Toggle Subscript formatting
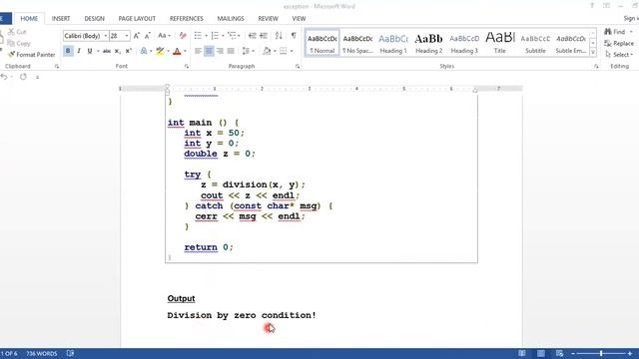This screenshot has height=359, width=639. 118,51
